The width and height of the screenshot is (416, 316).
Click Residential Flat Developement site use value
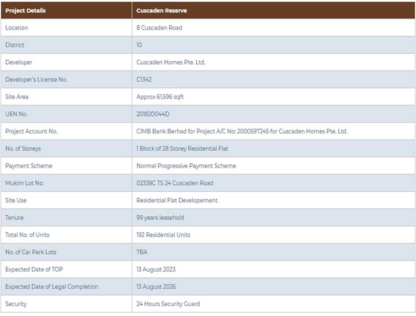point(177,200)
